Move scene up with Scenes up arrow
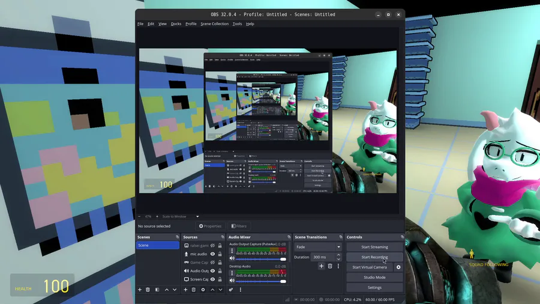Image resolution: width=540 pixels, height=304 pixels. pyautogui.click(x=167, y=290)
